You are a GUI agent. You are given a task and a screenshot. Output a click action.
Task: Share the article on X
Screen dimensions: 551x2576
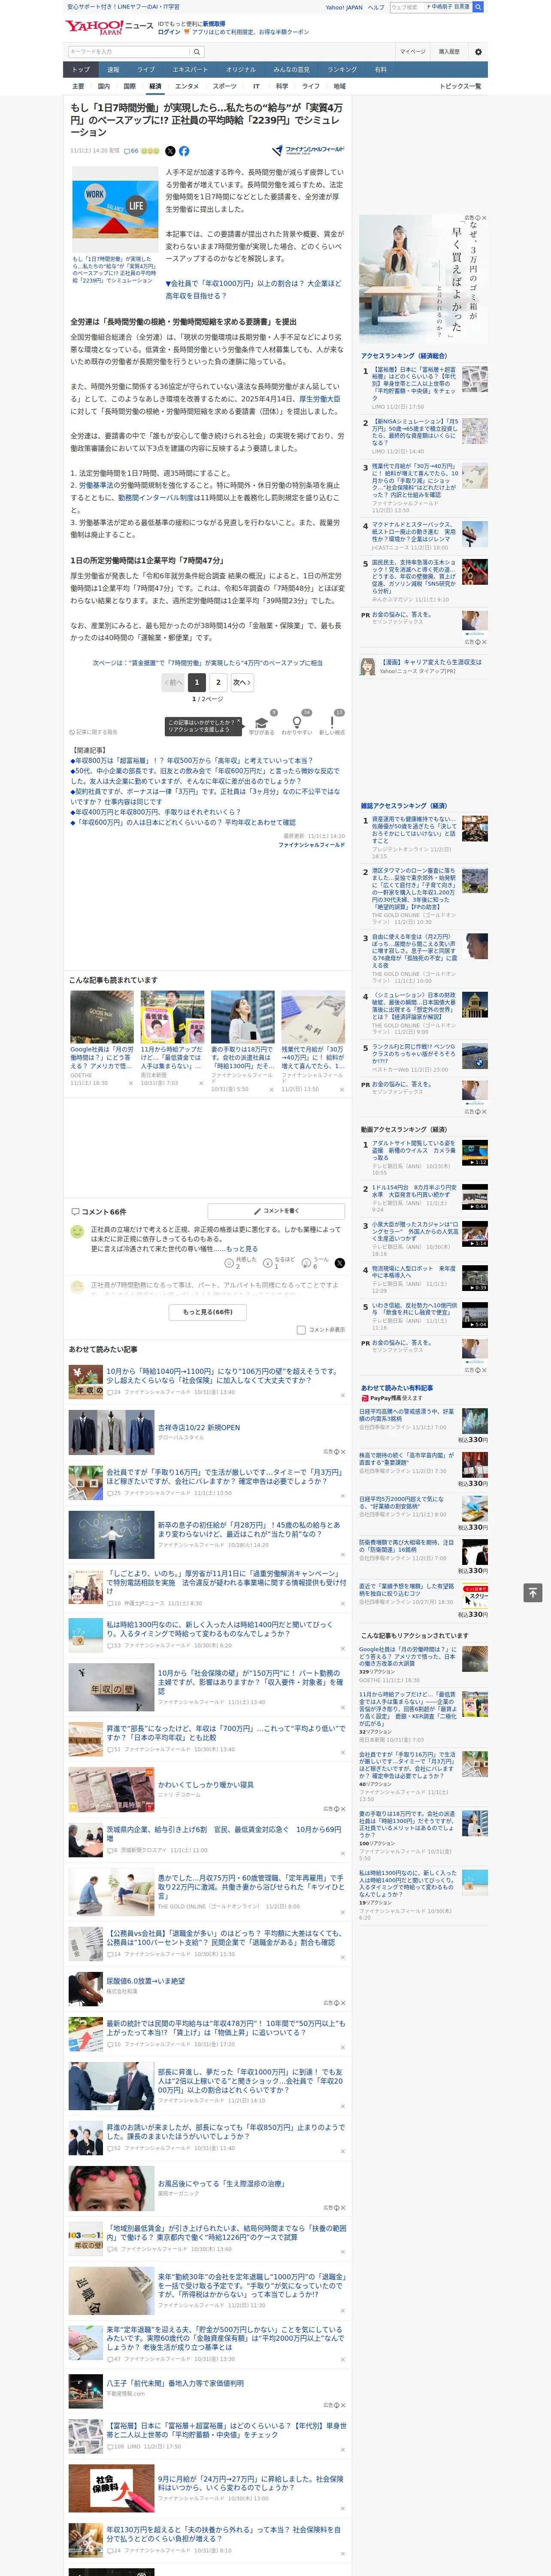coord(170,151)
